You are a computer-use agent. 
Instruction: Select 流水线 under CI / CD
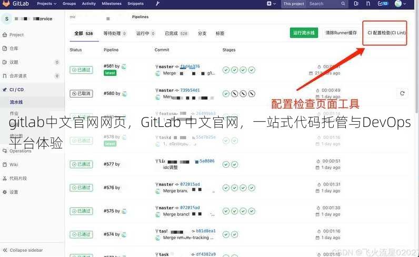click(x=16, y=102)
